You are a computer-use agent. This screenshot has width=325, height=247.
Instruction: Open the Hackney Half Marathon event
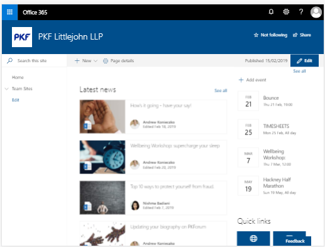[x=277, y=183]
